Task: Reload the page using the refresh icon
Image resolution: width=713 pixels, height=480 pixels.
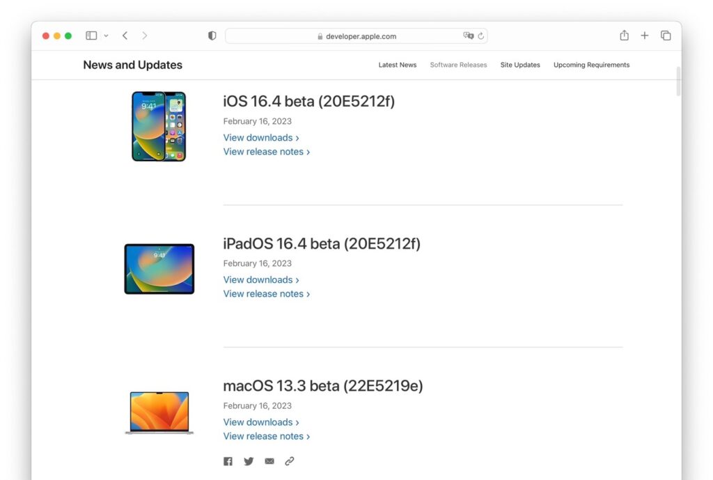Action: (480, 36)
